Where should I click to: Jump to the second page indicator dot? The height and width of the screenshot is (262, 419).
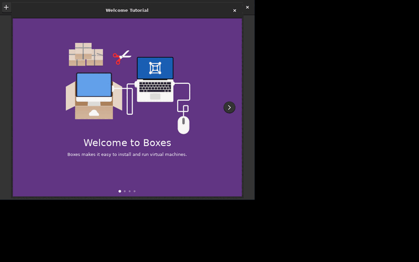(x=125, y=191)
